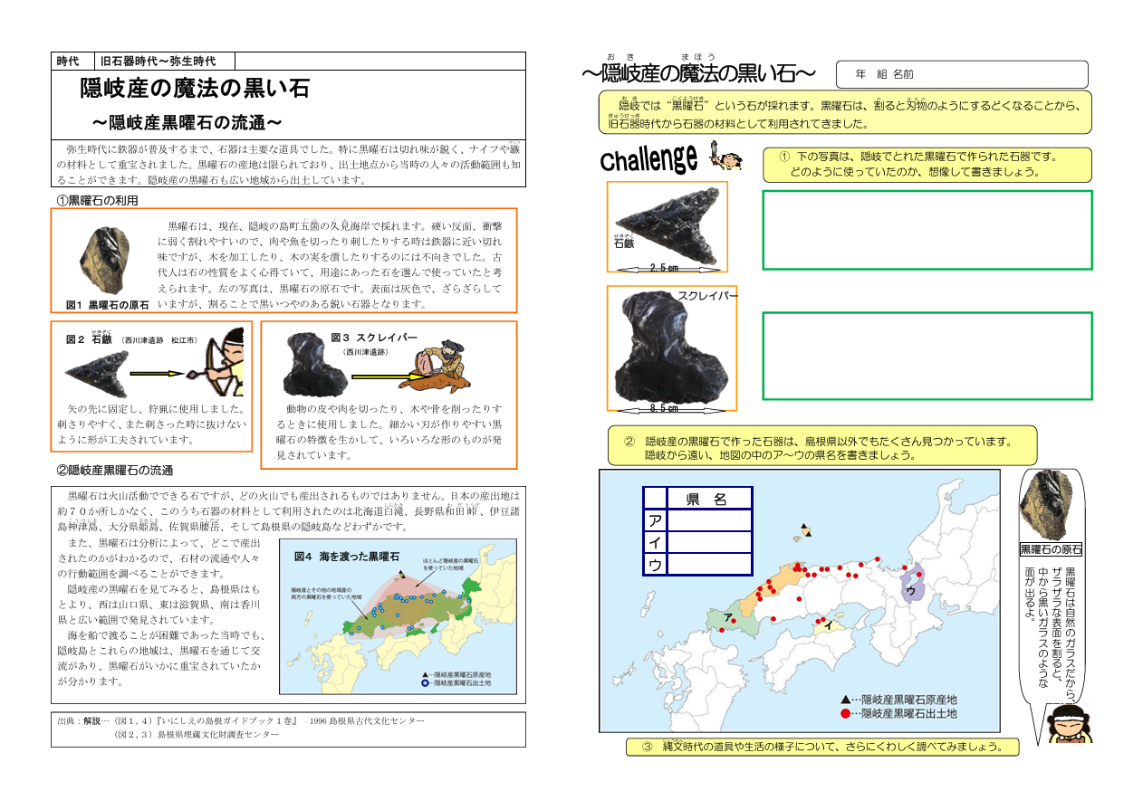The image size is (1143, 810).
Task: Click the '黒曜石の原石' label in the speech bubble
Action: pos(1052,549)
